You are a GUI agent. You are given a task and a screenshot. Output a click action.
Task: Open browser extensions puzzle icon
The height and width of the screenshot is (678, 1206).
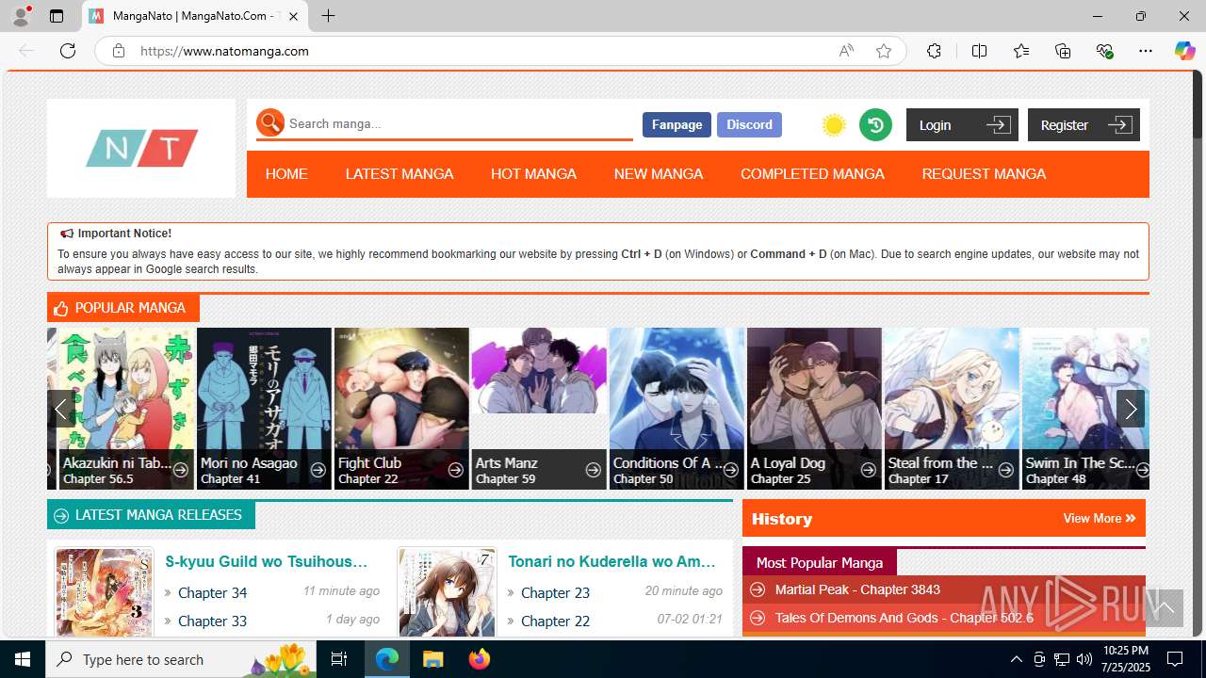click(x=934, y=51)
